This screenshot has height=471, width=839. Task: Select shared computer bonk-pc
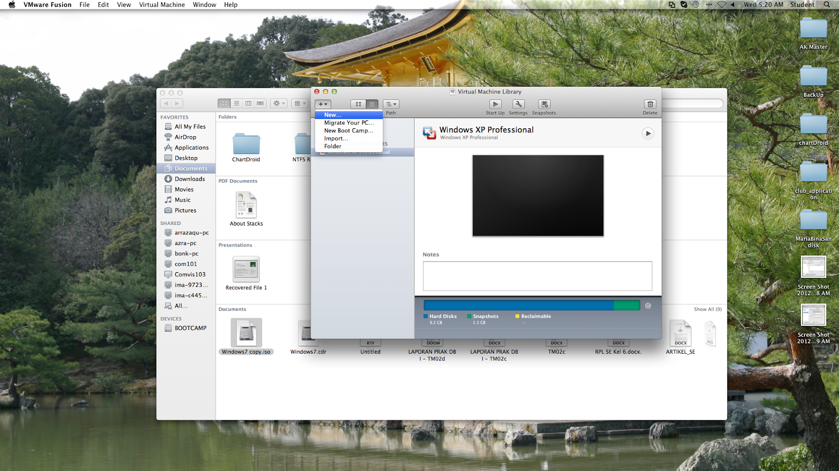pos(186,253)
